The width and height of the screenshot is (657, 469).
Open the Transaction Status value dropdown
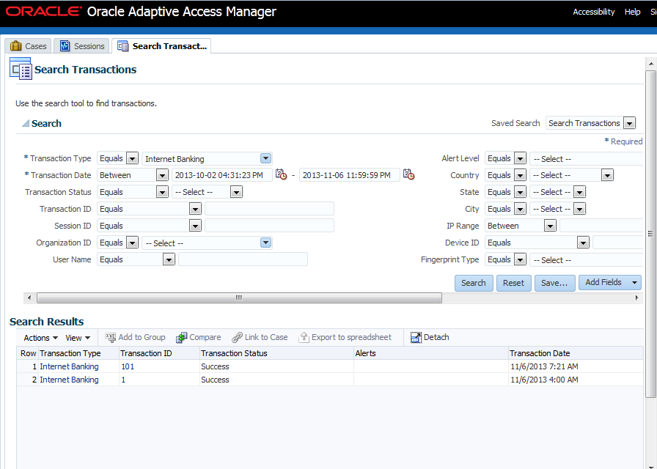pyautogui.click(x=236, y=192)
